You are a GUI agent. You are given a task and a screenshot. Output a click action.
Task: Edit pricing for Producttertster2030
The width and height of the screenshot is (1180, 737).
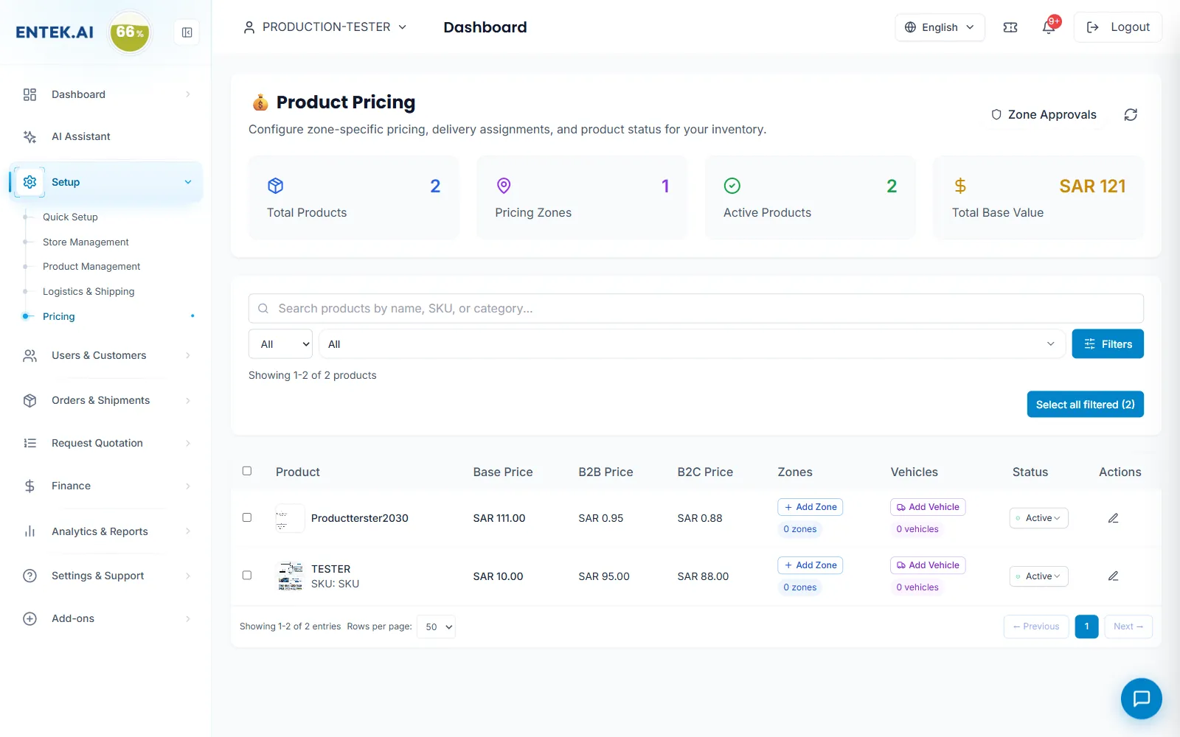click(1114, 518)
